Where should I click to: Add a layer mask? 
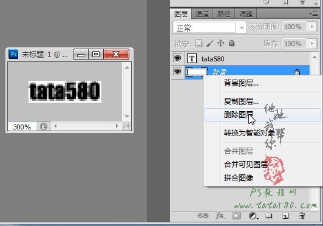(236, 216)
